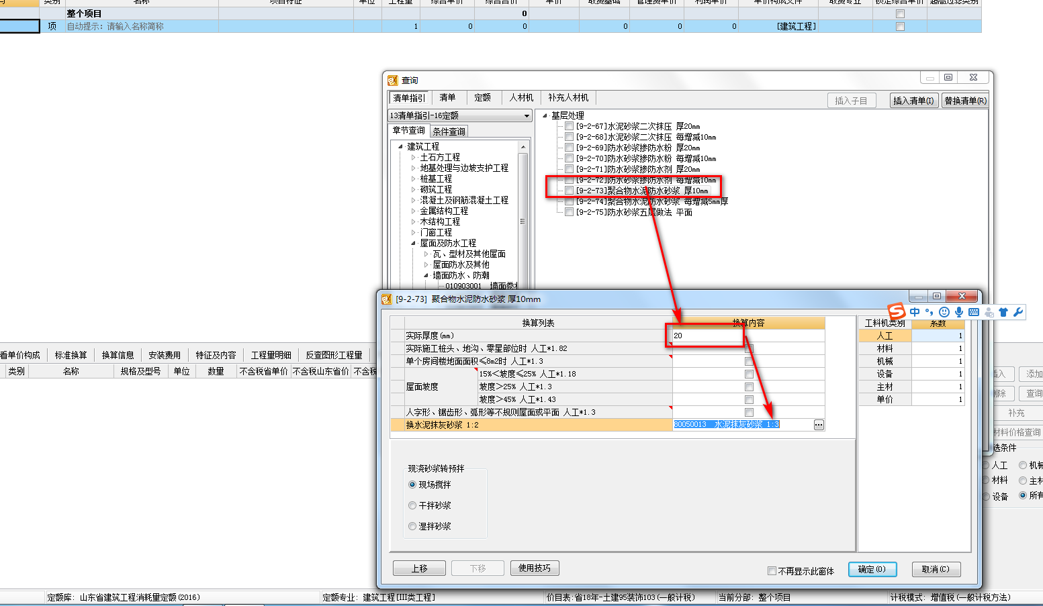This screenshot has height=606, width=1043.
Task: Select the 现场搅拌 radio option
Action: [412, 485]
